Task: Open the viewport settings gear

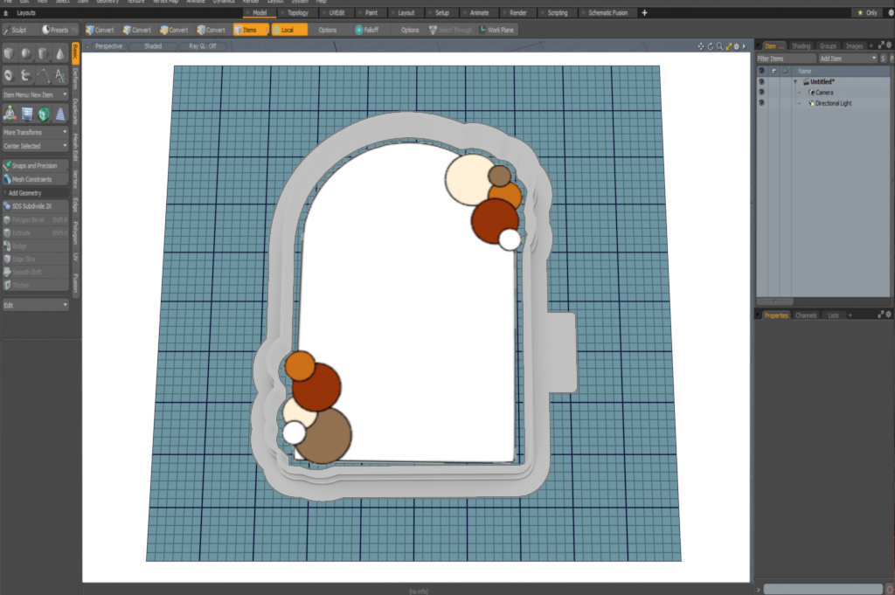Action: click(x=736, y=46)
